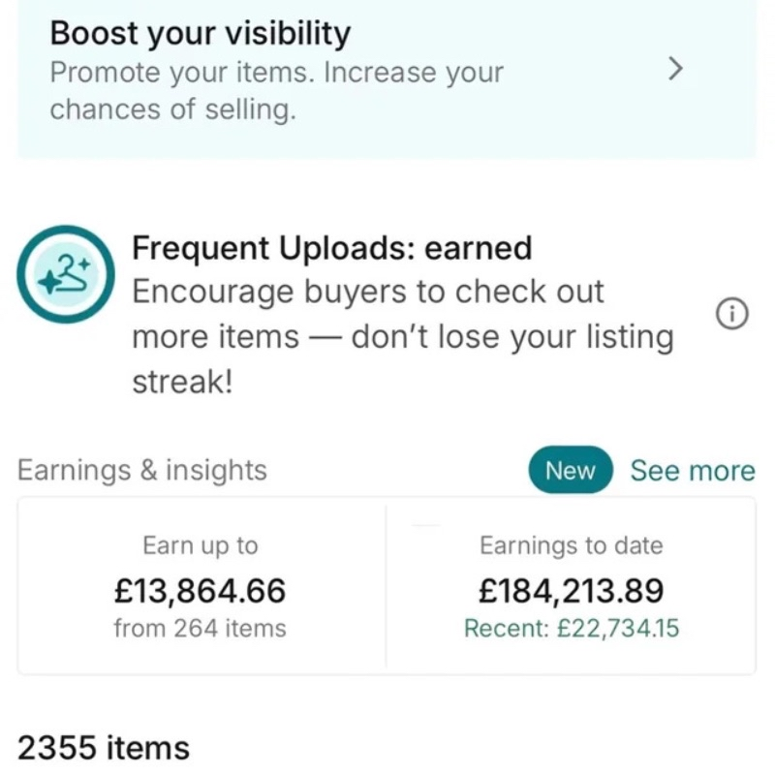775x775 pixels.
Task: Expand the Boost your visibility chevron
Action: [x=677, y=70]
